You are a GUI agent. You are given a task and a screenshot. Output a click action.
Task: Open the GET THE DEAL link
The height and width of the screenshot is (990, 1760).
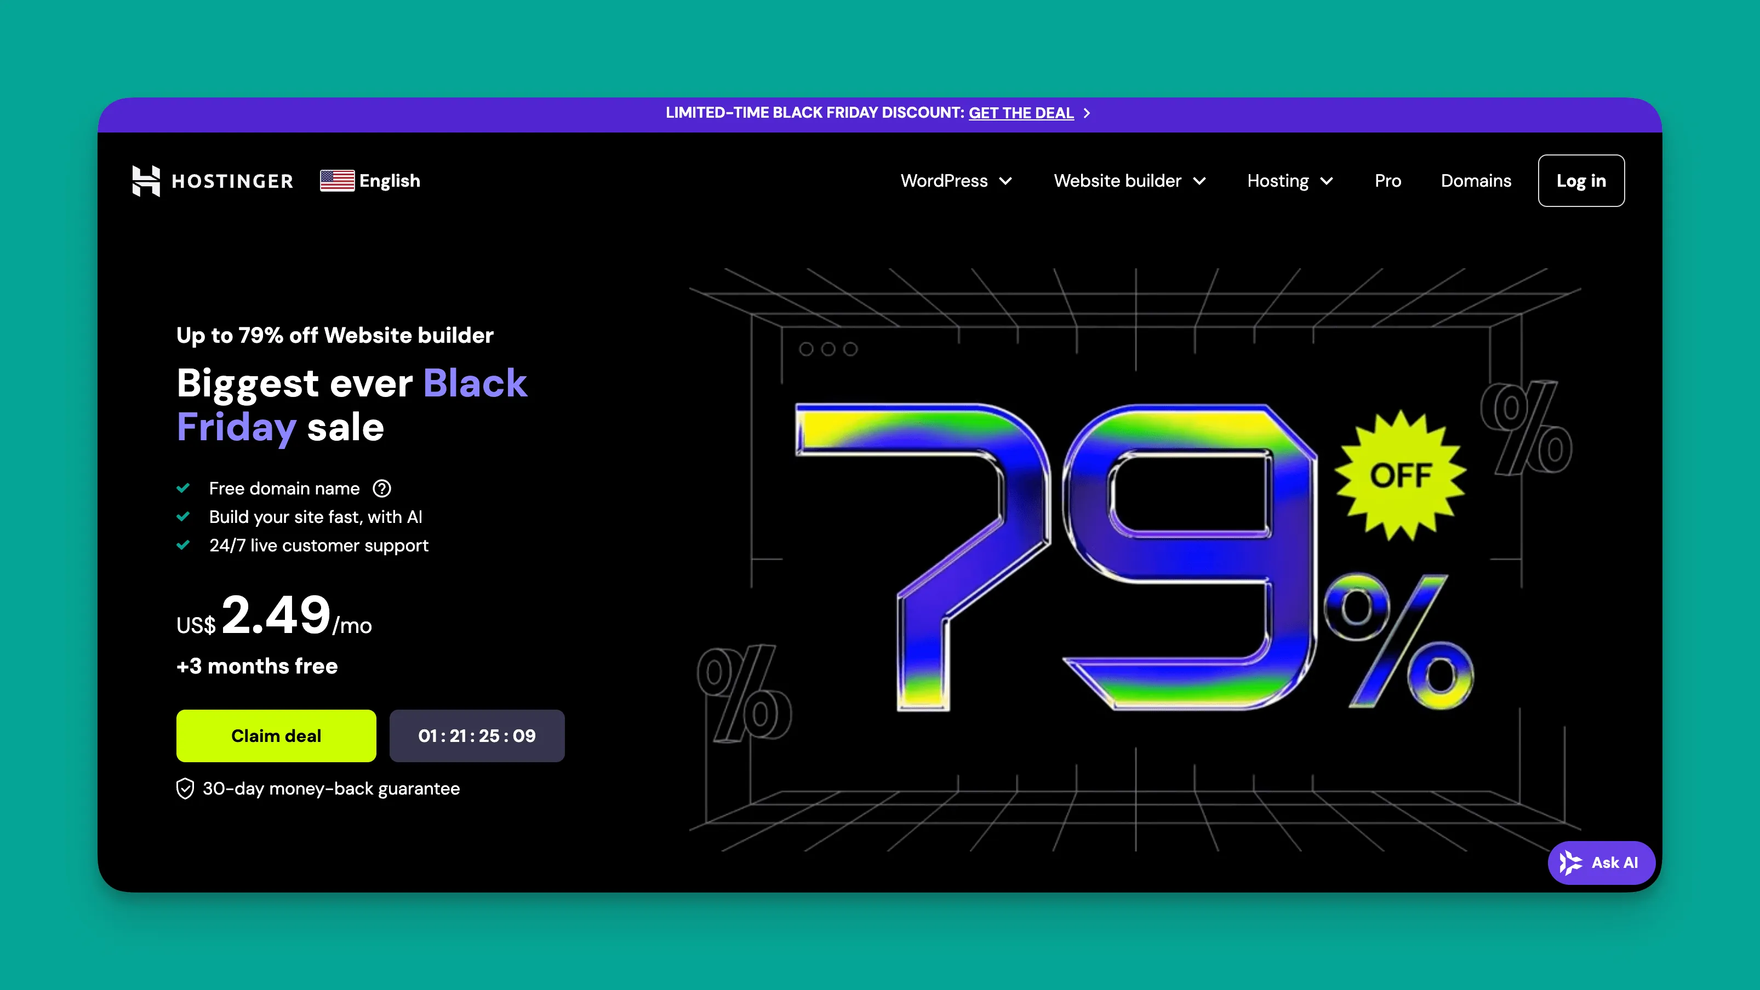pyautogui.click(x=1021, y=113)
